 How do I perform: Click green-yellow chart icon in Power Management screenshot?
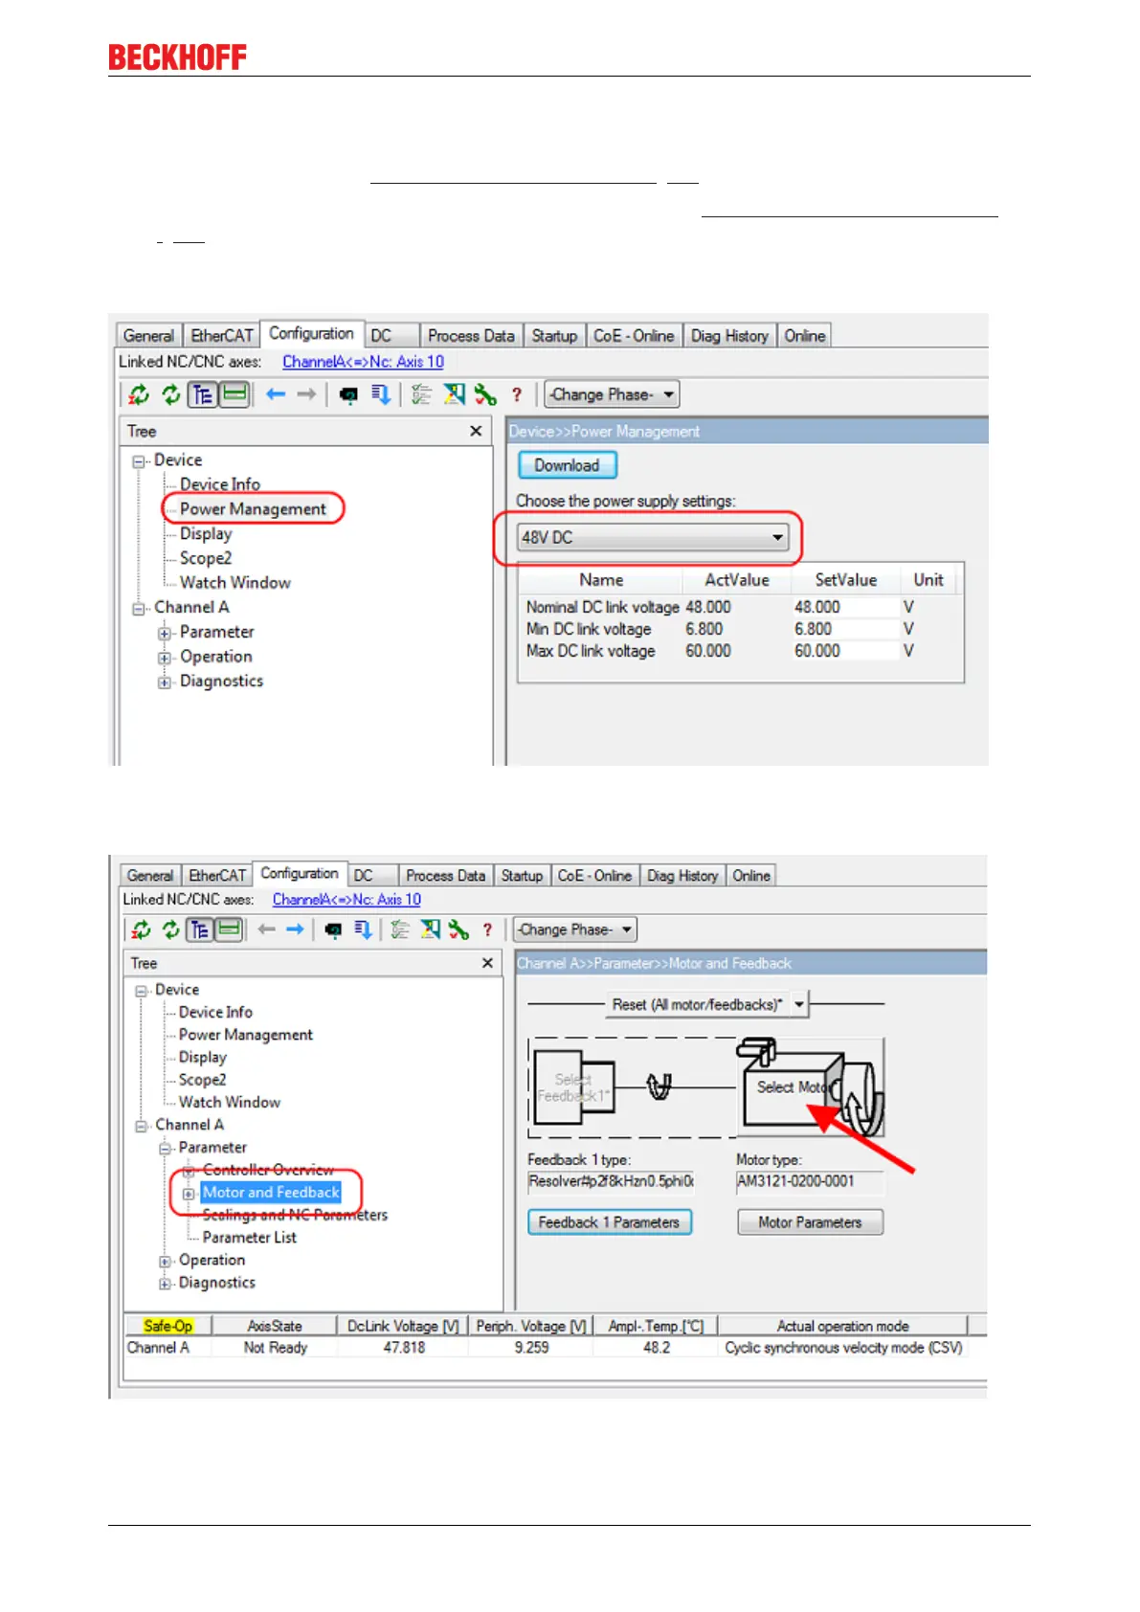(x=454, y=394)
